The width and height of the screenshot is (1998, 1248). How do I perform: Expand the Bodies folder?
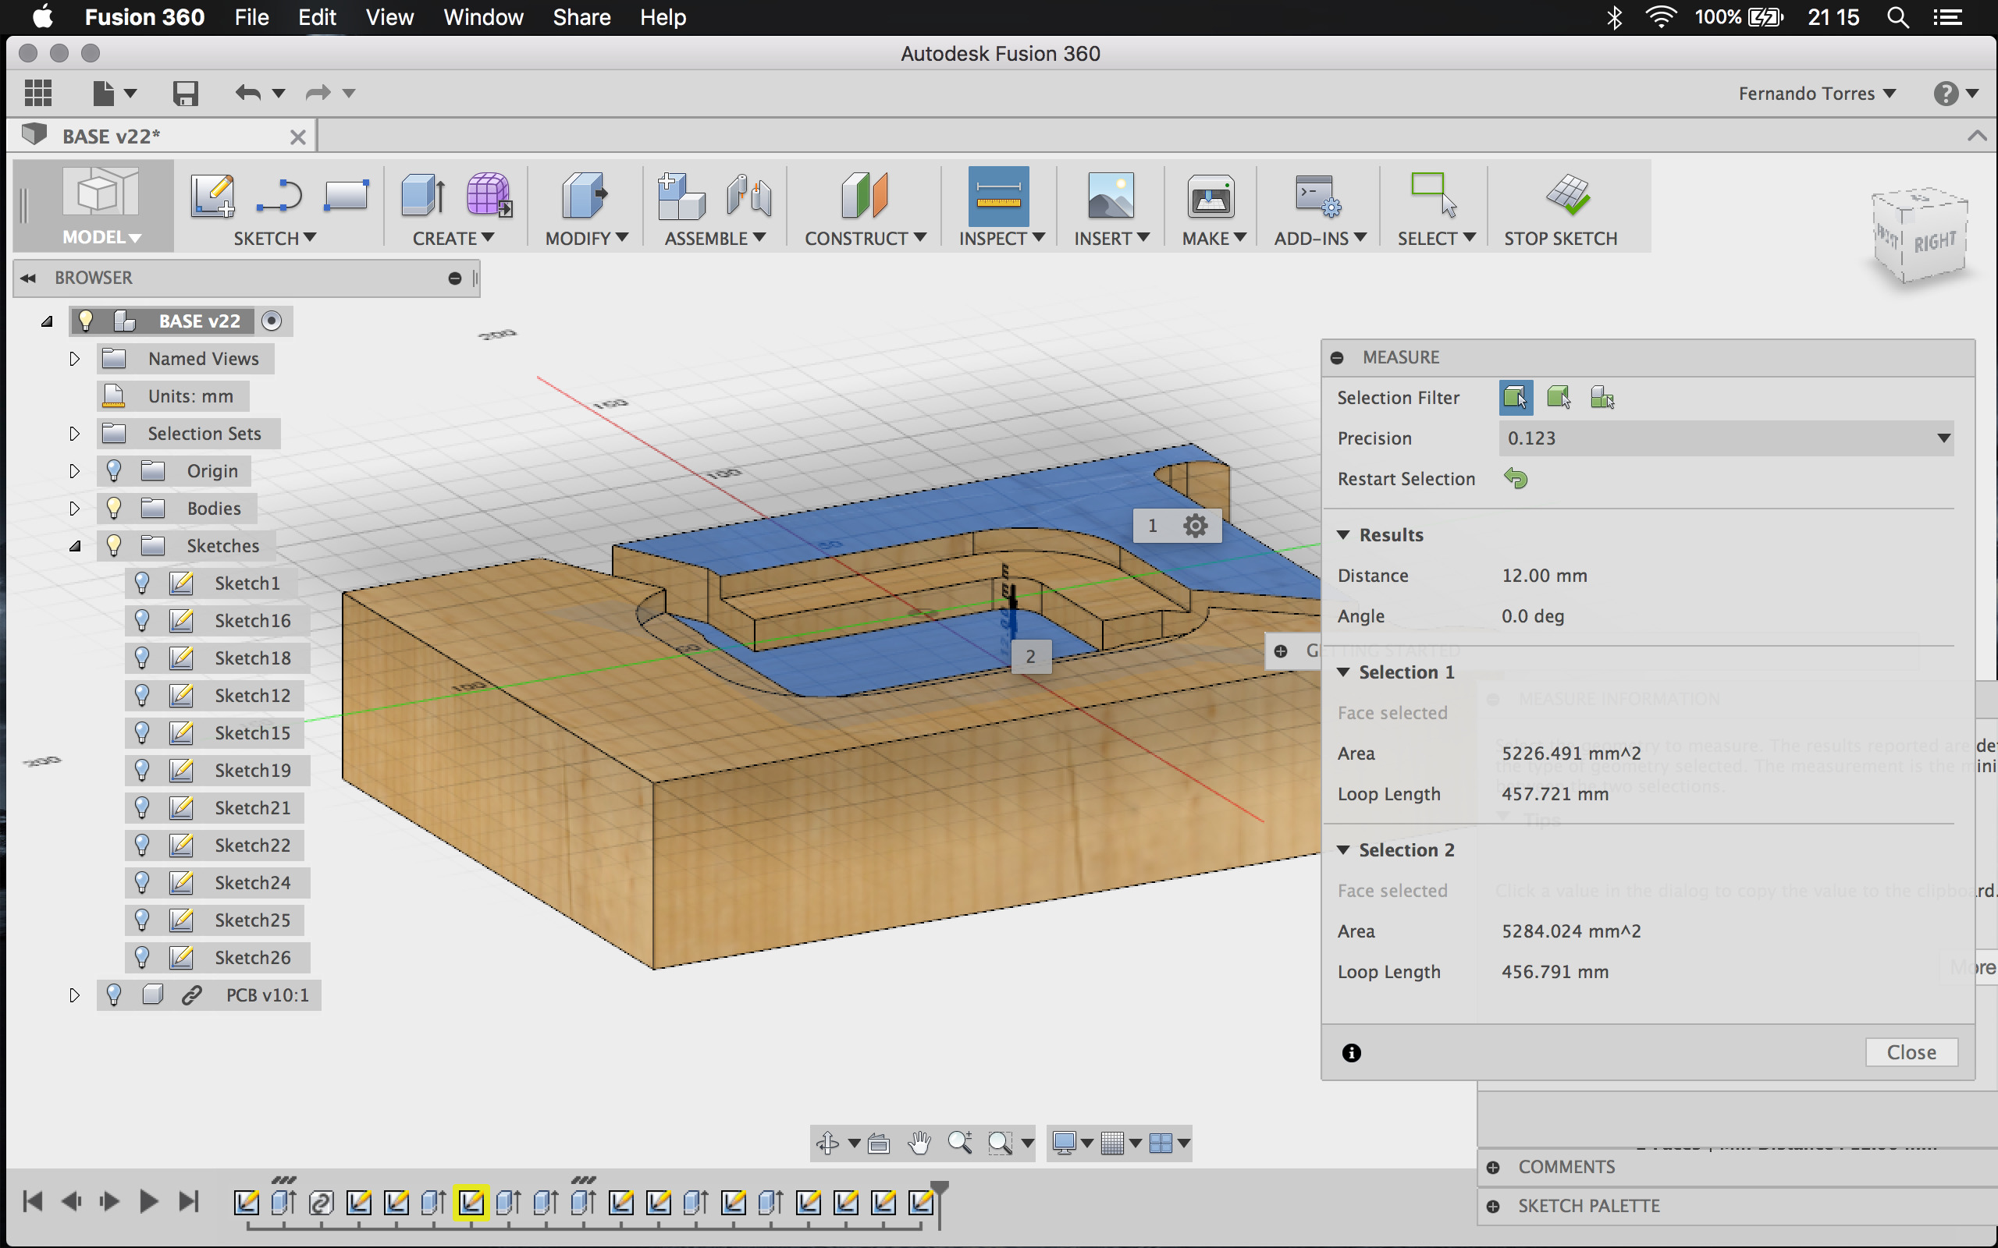pos(74,509)
